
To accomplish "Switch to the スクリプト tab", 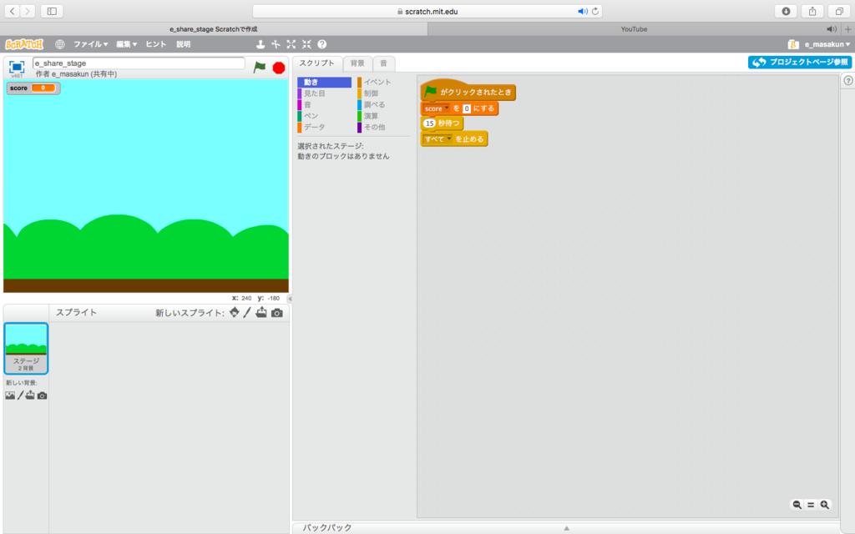I will point(316,63).
